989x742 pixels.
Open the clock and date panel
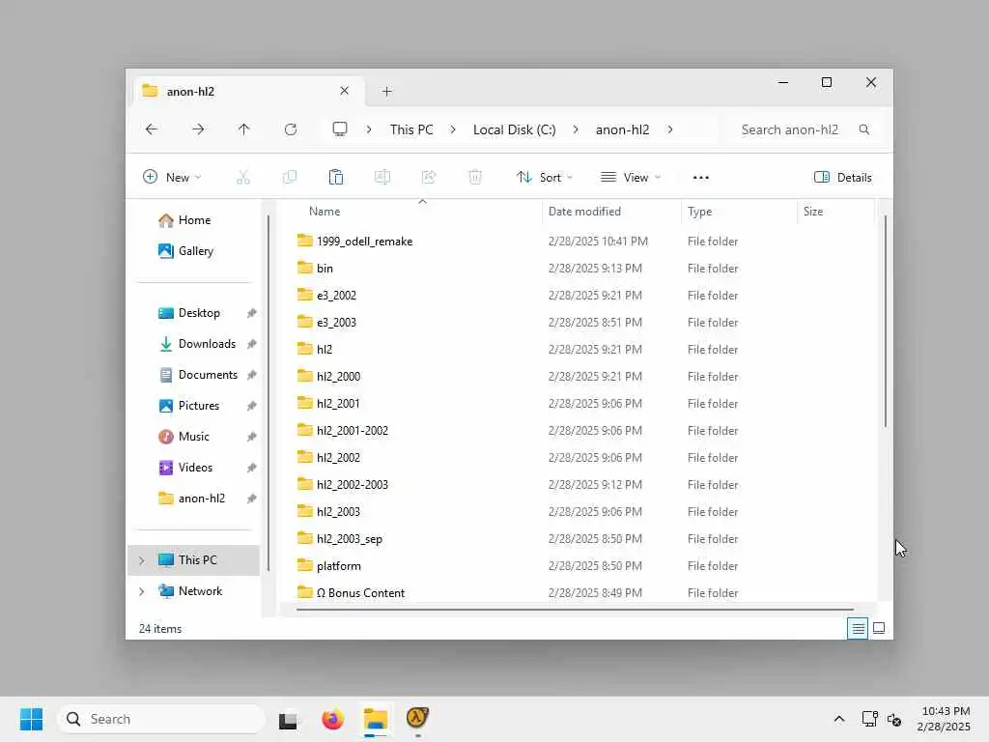[x=944, y=719]
